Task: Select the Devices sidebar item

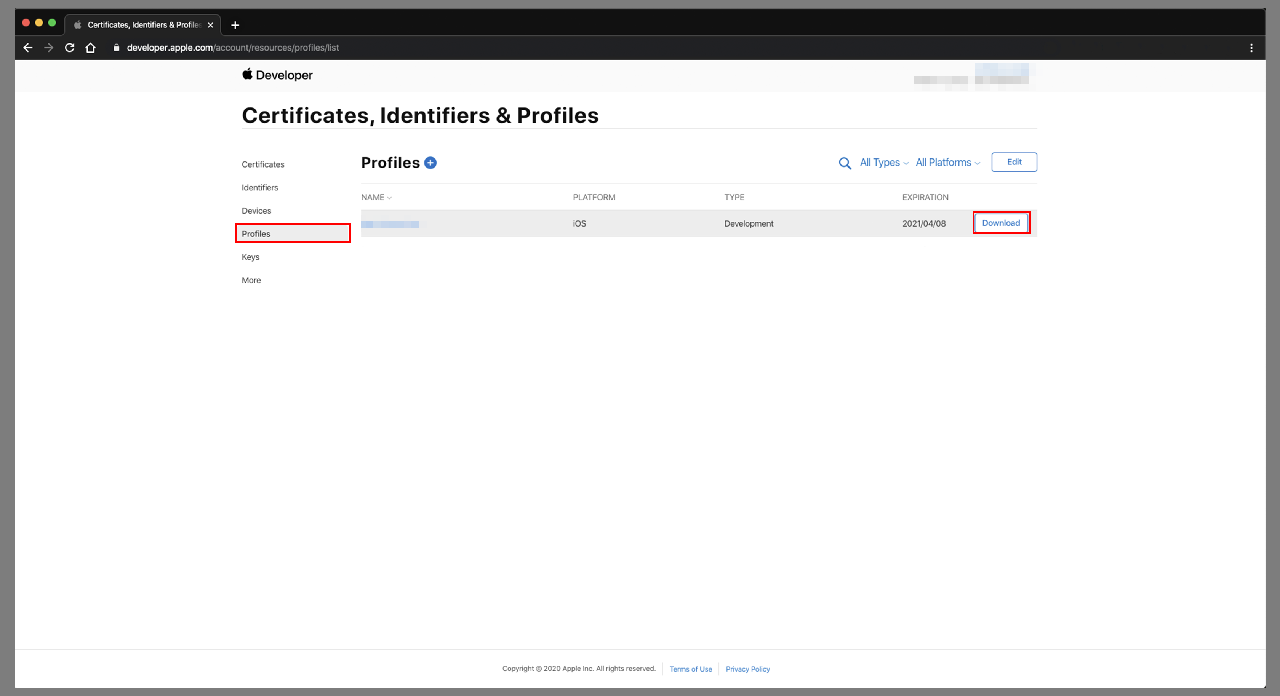Action: [x=256, y=210]
